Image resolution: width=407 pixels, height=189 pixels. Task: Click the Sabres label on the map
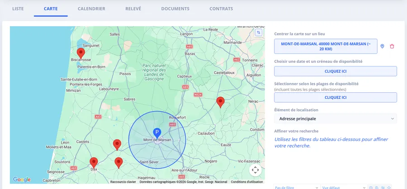click(129, 99)
